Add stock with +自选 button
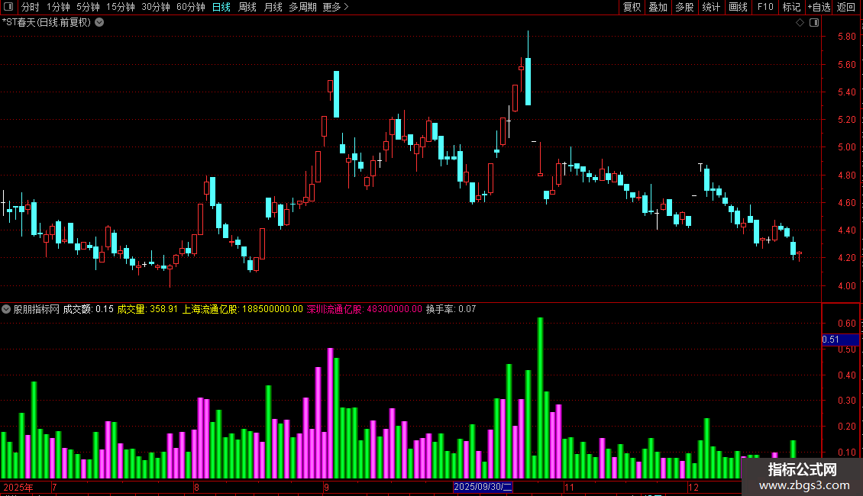Image resolution: width=863 pixels, height=496 pixels. (819, 7)
